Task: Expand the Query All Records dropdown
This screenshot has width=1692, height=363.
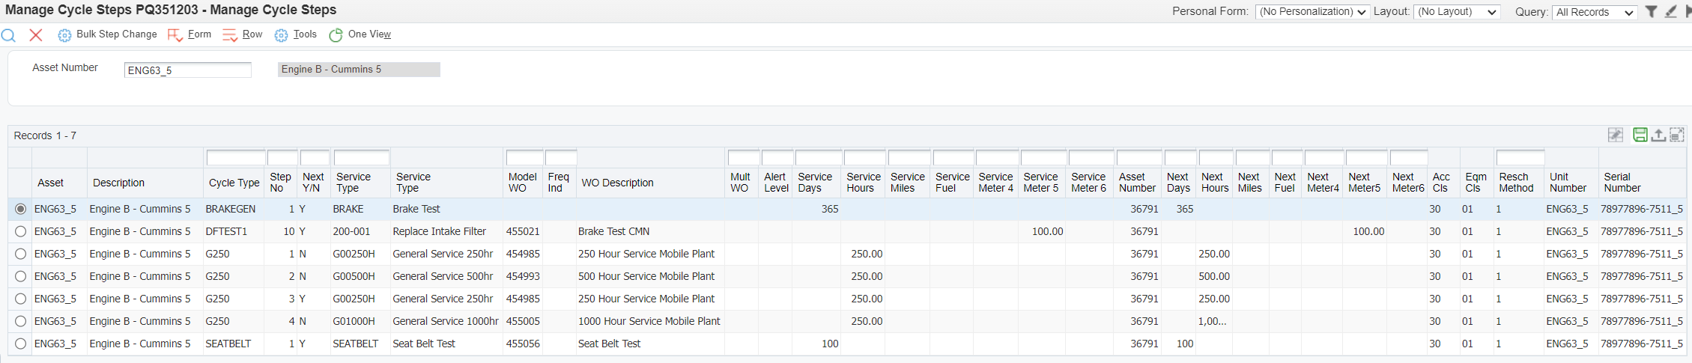Action: pyautogui.click(x=1593, y=13)
